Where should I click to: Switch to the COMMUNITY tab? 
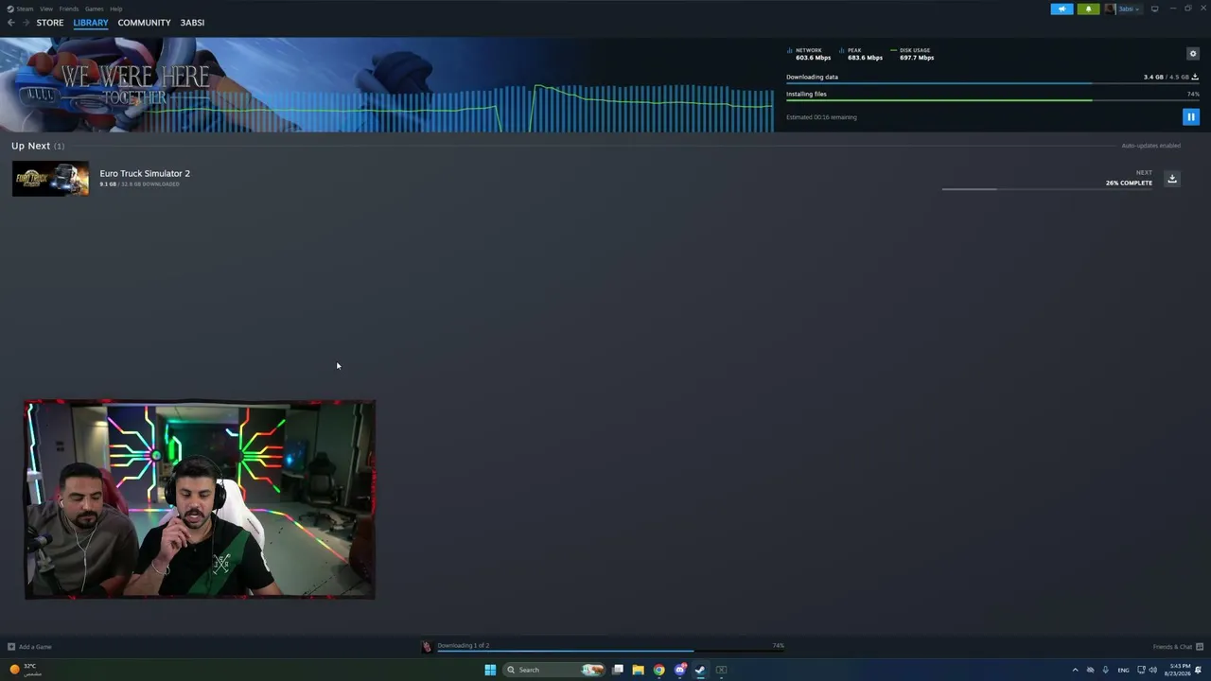point(144,23)
